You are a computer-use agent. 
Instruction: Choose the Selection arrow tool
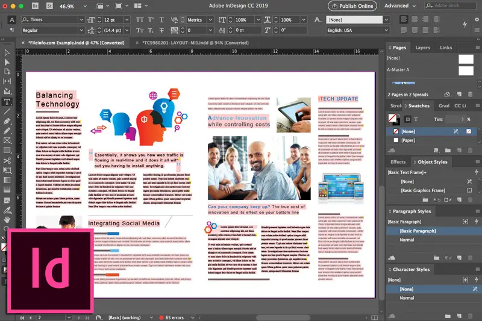(7, 52)
